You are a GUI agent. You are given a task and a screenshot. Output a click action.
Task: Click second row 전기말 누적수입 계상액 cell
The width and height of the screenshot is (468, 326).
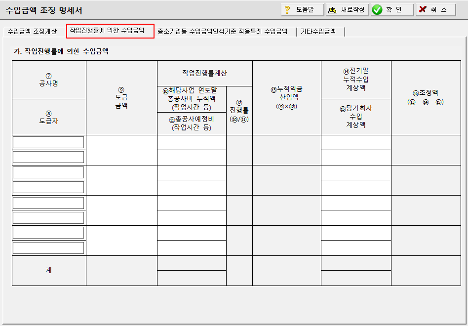(356, 172)
